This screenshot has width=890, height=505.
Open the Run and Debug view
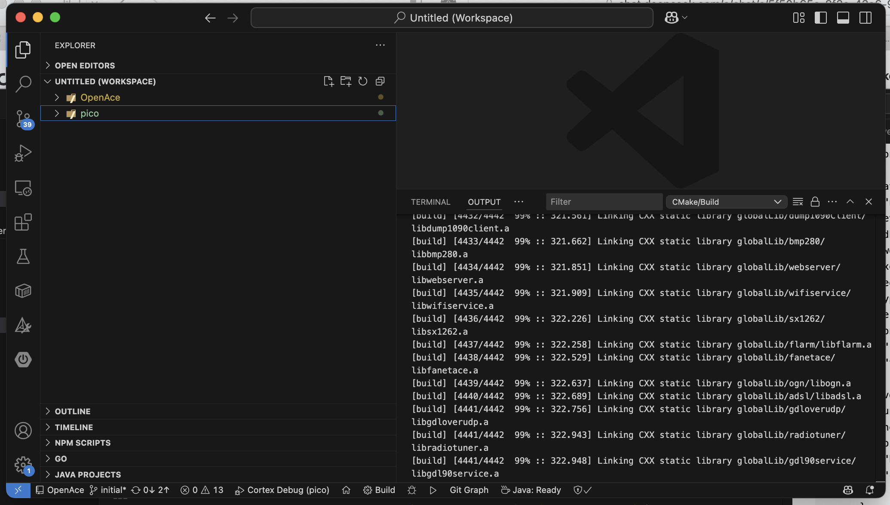pyautogui.click(x=23, y=154)
